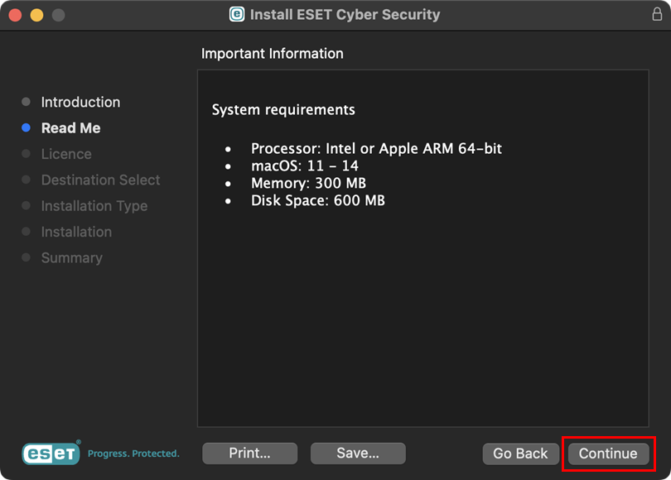Click the Continue button

[608, 454]
